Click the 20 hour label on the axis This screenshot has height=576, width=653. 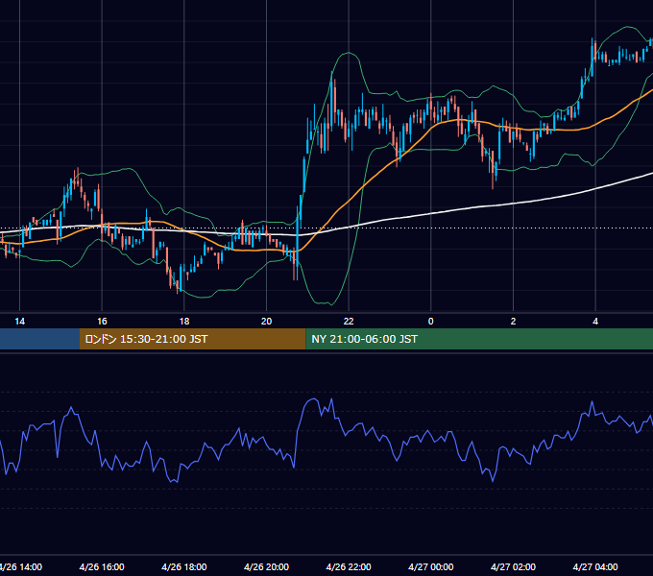pos(267,322)
